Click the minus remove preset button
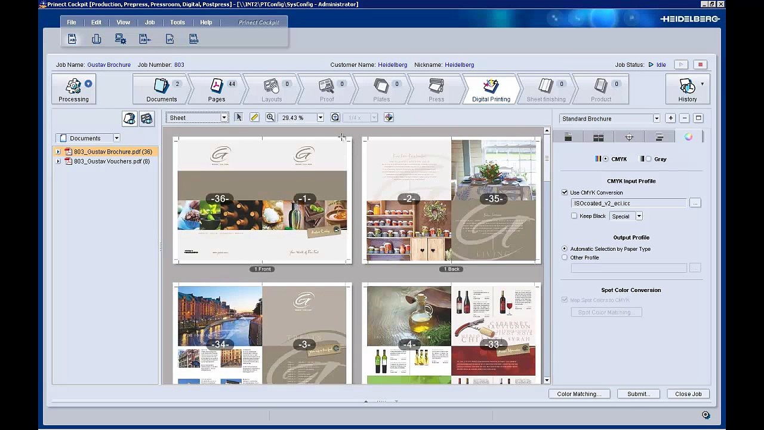The width and height of the screenshot is (764, 430). click(685, 118)
